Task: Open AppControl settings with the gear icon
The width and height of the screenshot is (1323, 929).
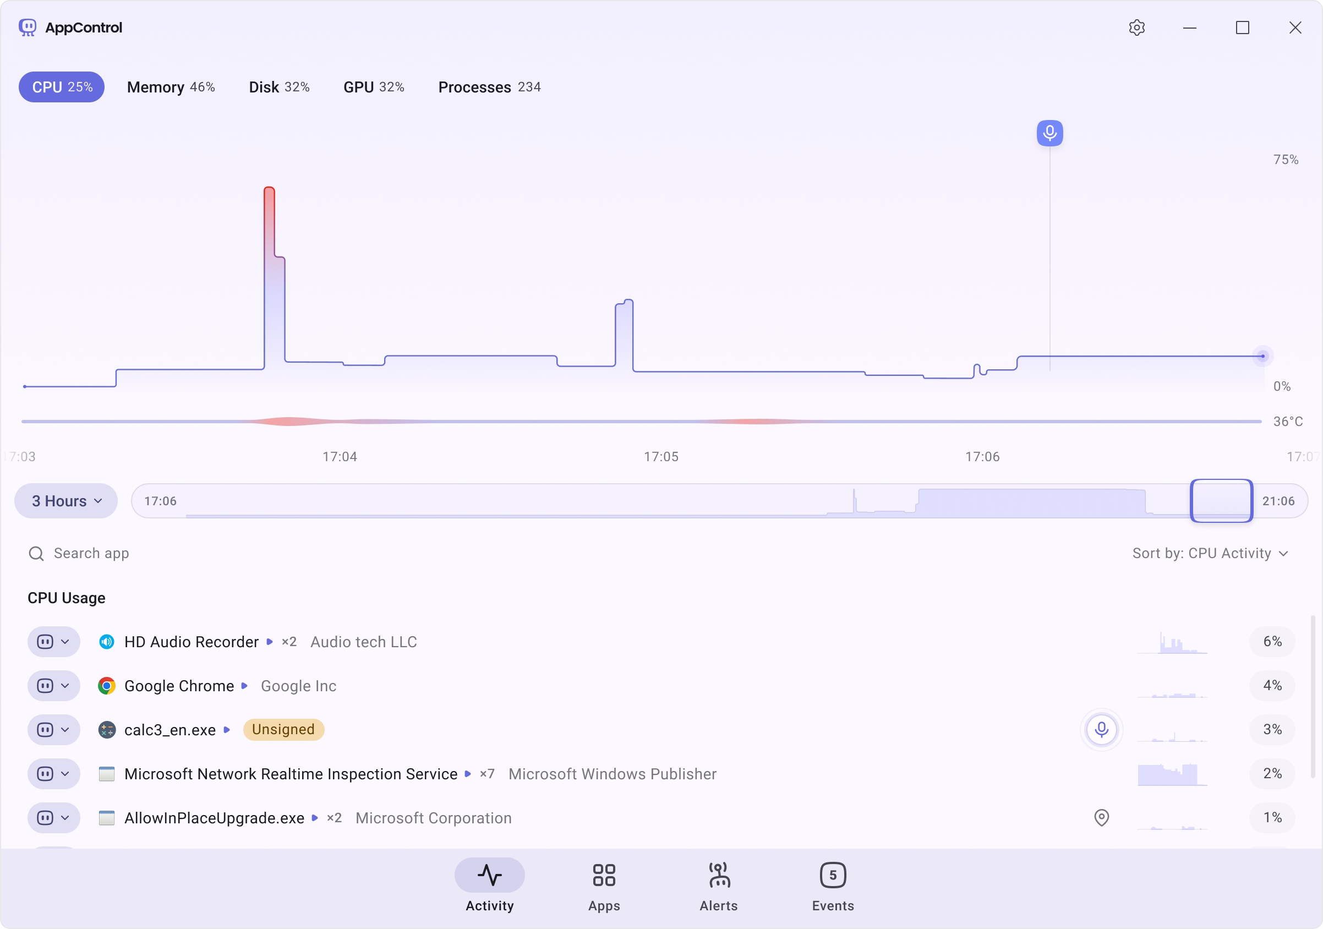Action: (1137, 27)
